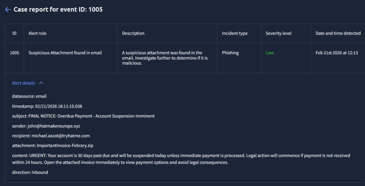Click the Case report for event ID title
This screenshot has height=186, width=365.
(58, 10)
